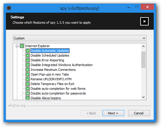Toggle Disable auto-completion for web forms checkbox
Viewport: 162px width, 128px height.
[28, 89]
